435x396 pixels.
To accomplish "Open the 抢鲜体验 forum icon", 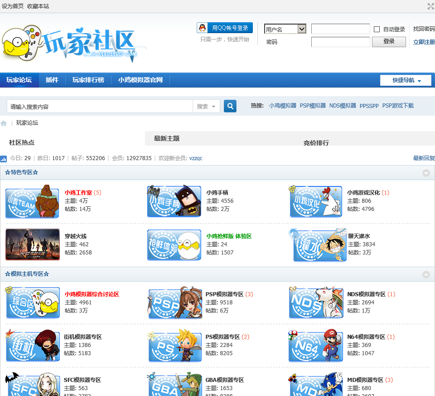I will pyautogui.click(x=174, y=244).
